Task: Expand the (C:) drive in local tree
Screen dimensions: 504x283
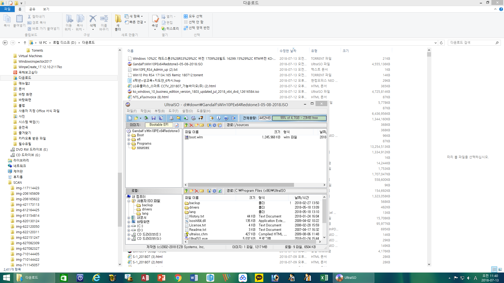Action: [129, 226]
